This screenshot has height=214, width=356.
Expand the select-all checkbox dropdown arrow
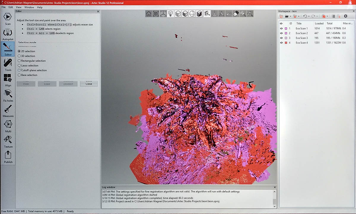tap(327, 16)
